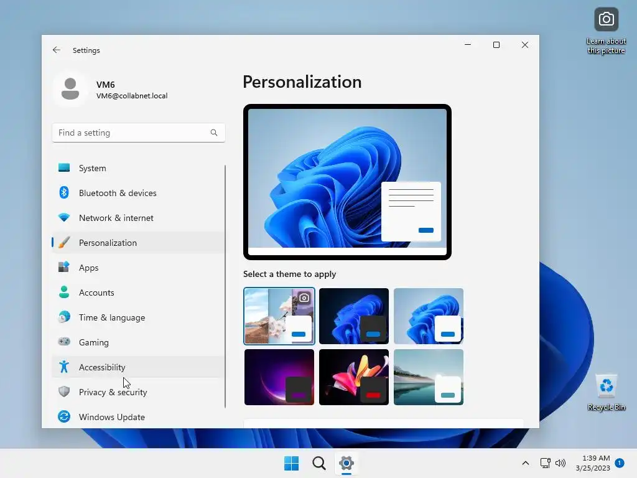Click the sidebar vertical scrollbar

pyautogui.click(x=225, y=286)
